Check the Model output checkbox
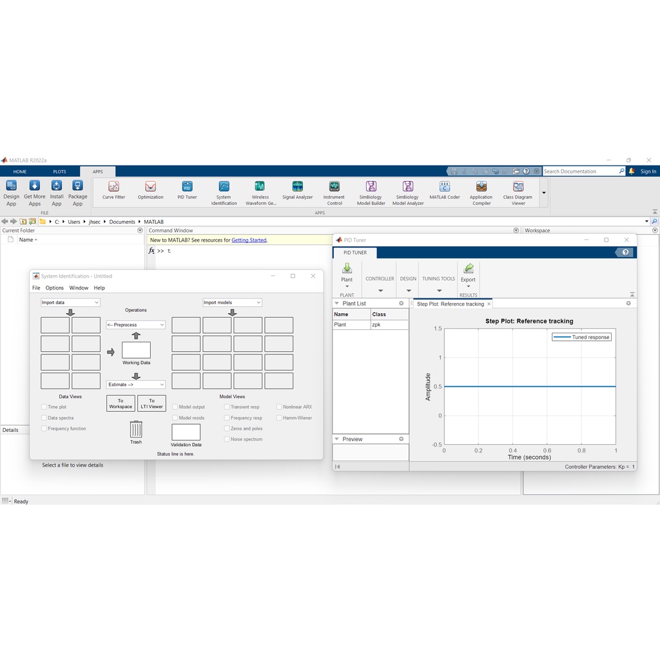Viewport: 660px width, 660px height. (175, 407)
